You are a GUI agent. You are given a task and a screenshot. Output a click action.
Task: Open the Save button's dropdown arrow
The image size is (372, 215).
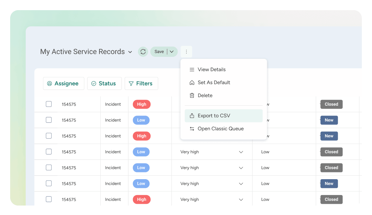pos(172,52)
